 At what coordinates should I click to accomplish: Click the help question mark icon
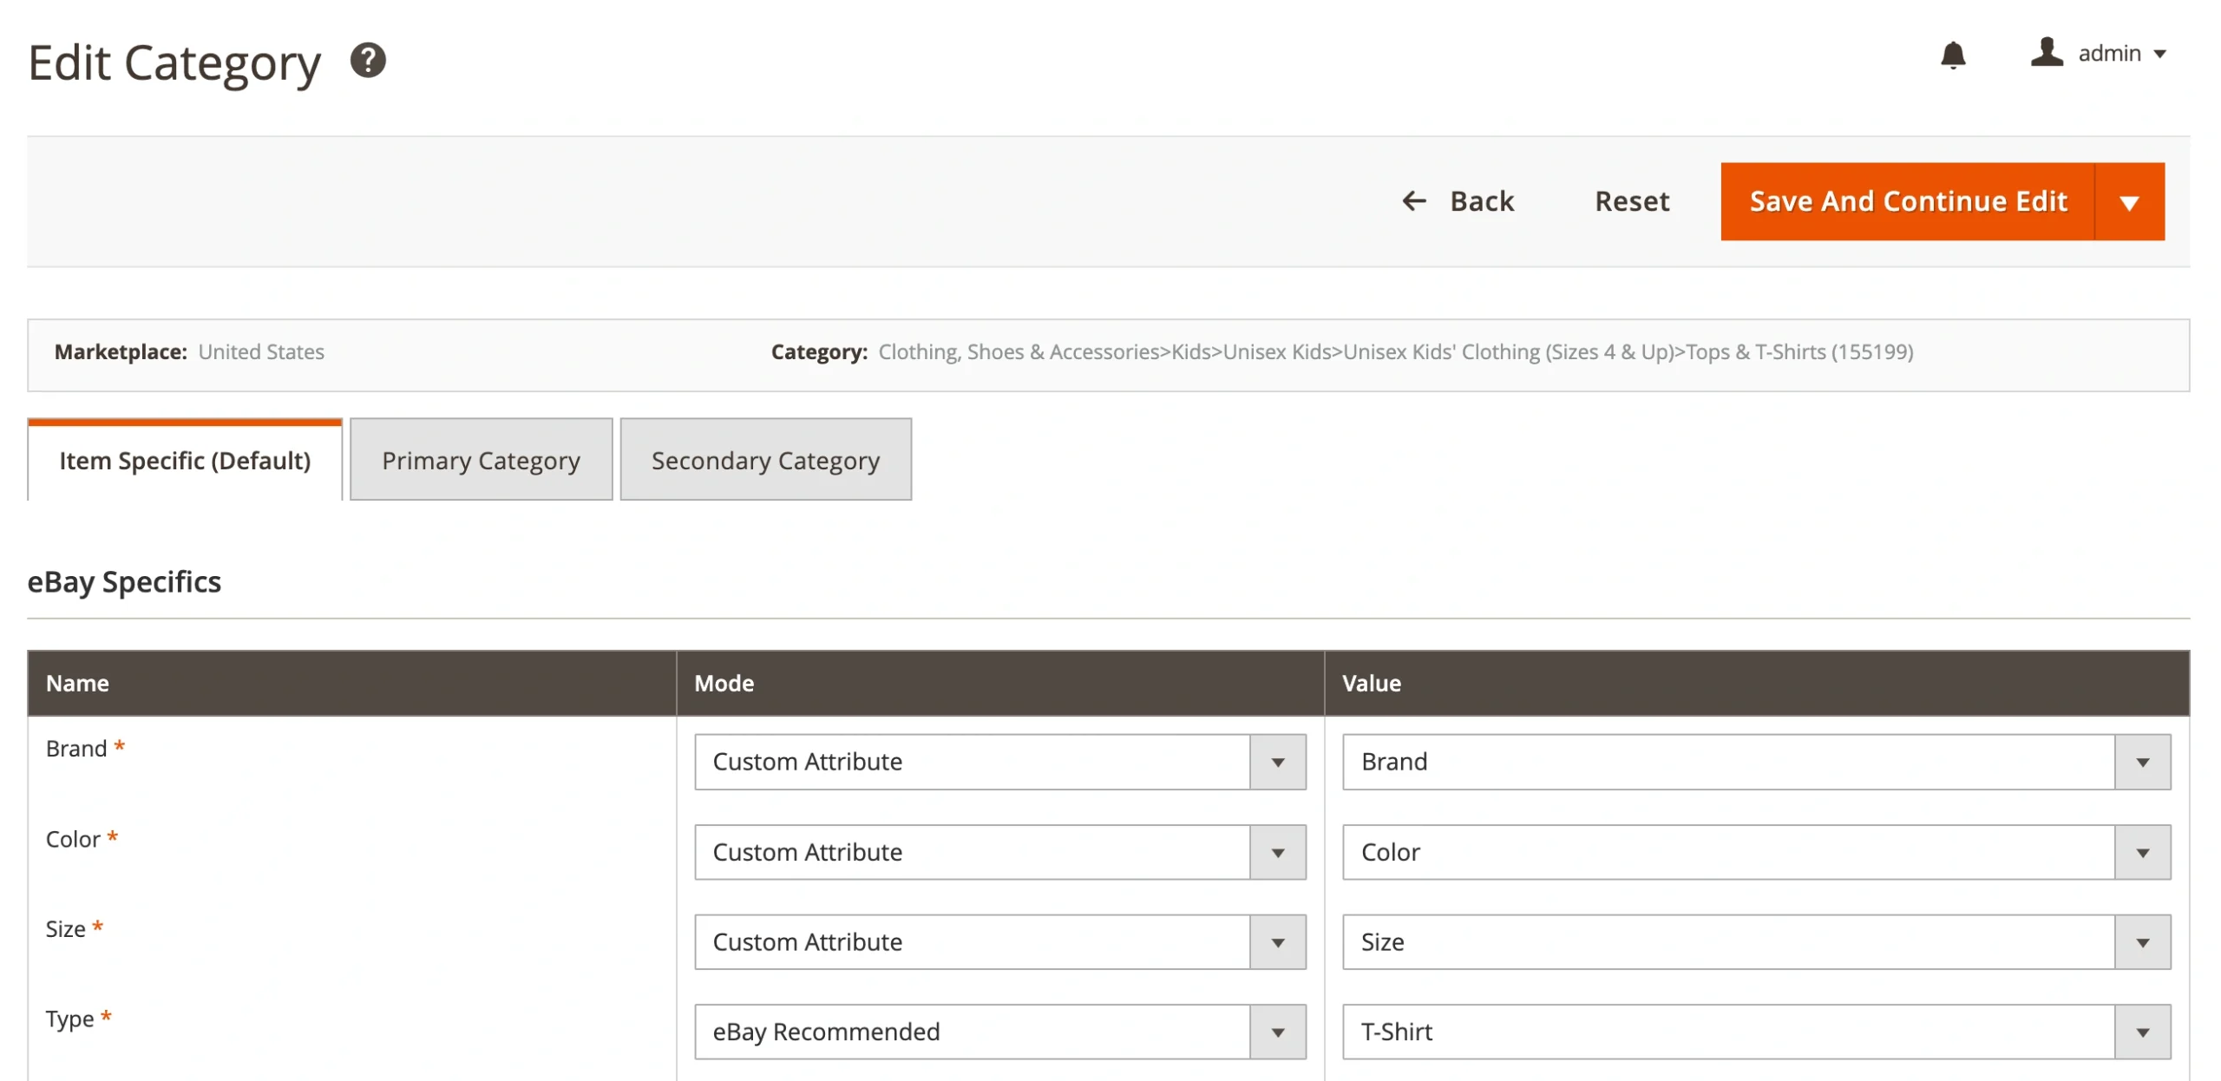click(368, 61)
